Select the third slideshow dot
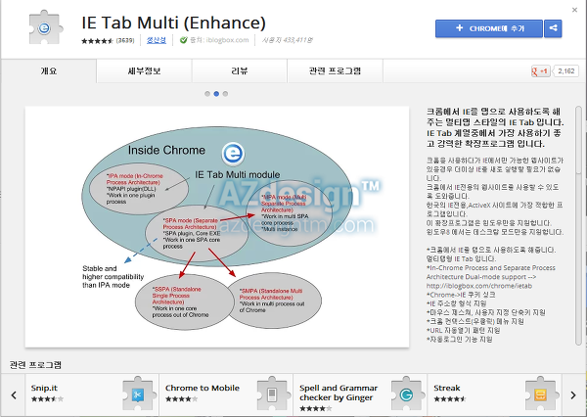 tap(225, 94)
